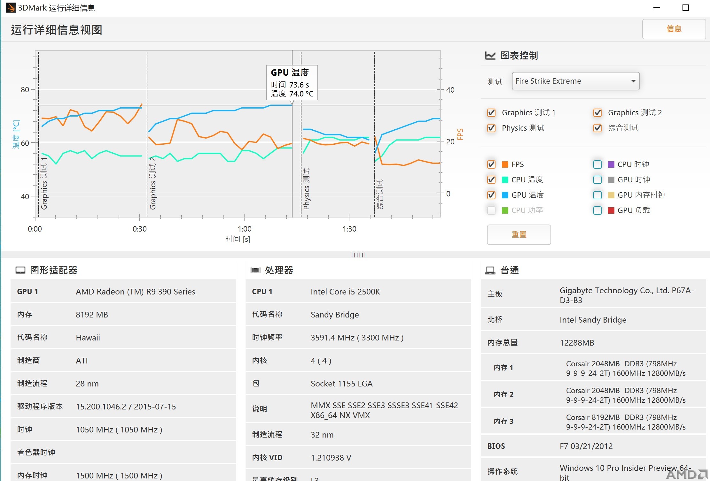710x481 pixels.
Task: Click the 12288MB total memory value
Action: click(x=577, y=343)
